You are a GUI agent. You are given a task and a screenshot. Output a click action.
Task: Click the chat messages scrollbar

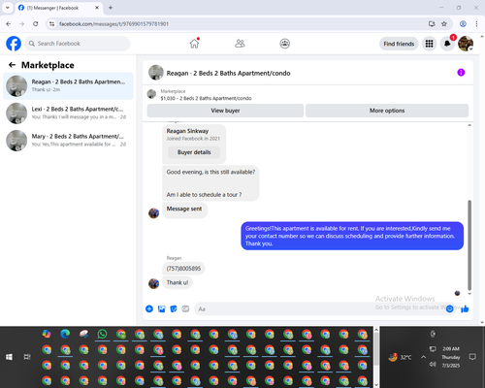(469, 245)
